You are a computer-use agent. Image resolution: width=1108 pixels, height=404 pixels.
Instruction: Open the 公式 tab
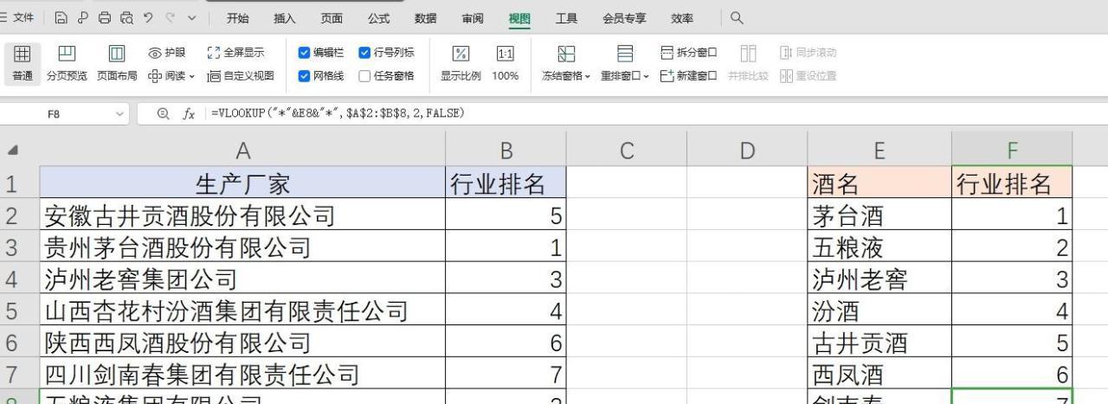click(x=378, y=18)
